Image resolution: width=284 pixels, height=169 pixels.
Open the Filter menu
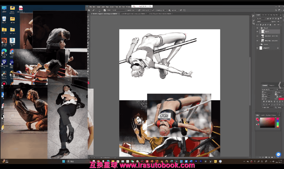[116, 7]
